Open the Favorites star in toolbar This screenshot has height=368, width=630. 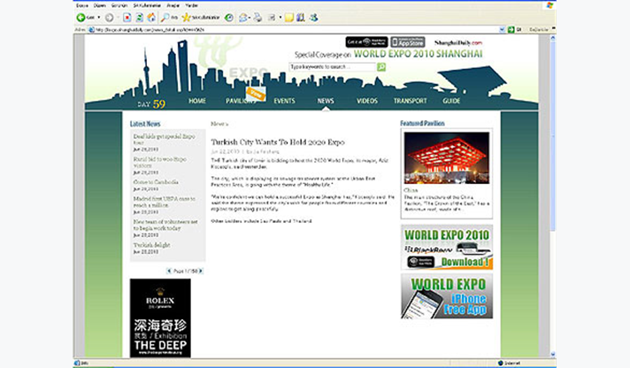pos(187,17)
